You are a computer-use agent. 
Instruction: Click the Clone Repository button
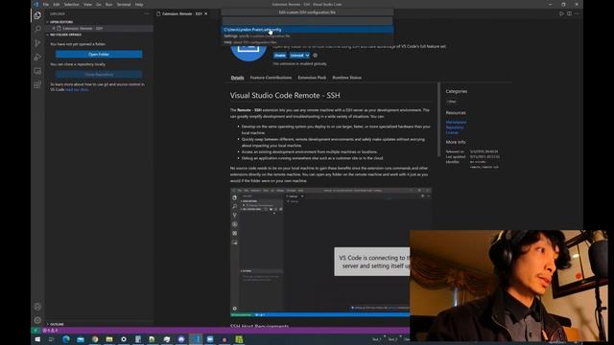point(99,75)
